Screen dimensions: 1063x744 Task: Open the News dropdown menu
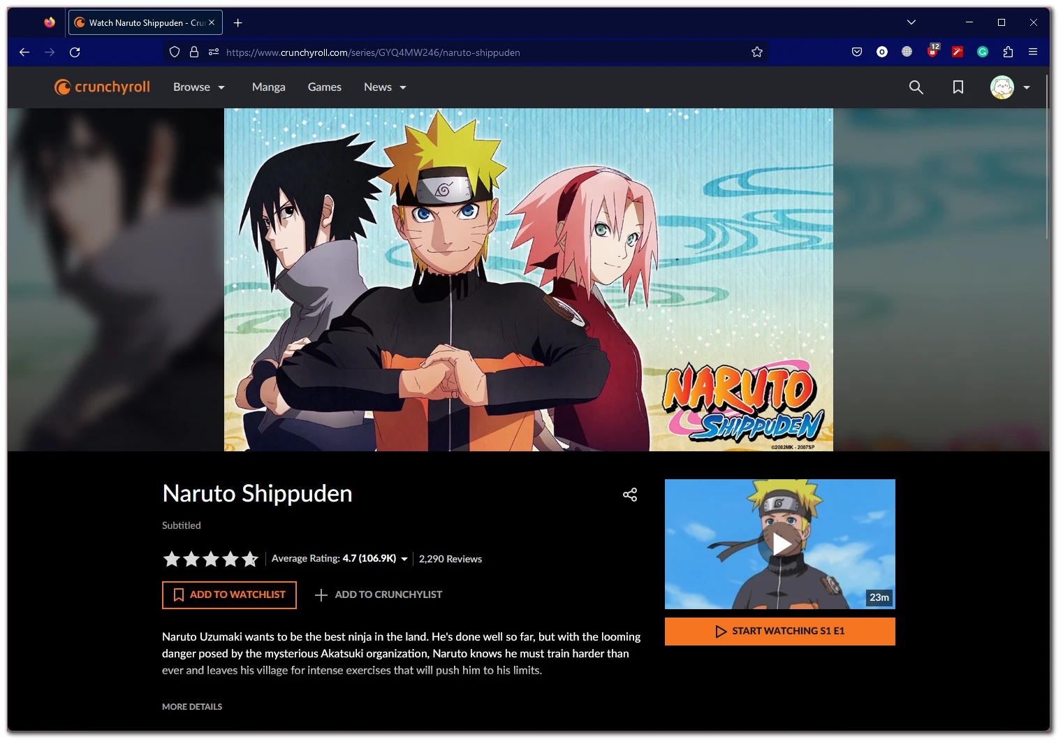tap(385, 87)
